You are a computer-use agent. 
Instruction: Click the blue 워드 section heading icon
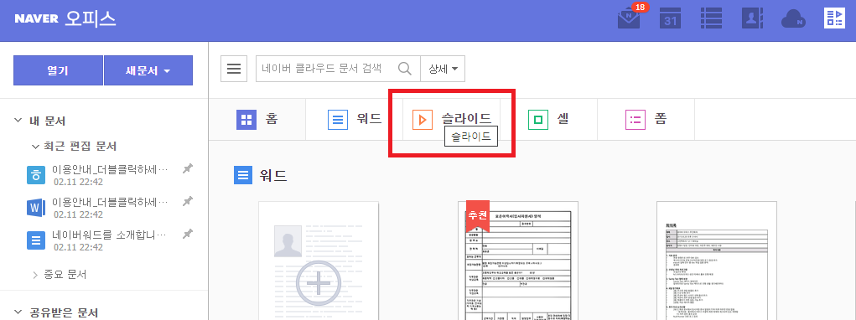tap(243, 176)
